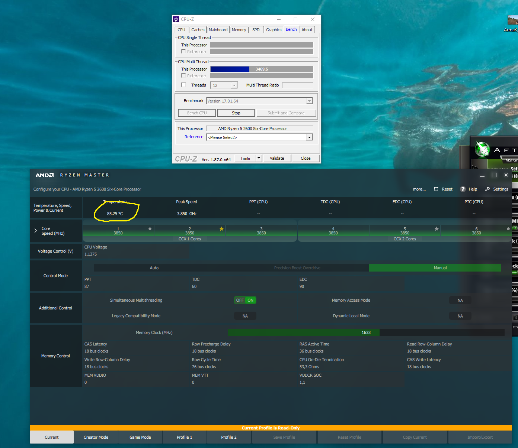Screen dimensions: 518x448
Task: Open the Creator Mode profile tab
Action: (x=96, y=437)
